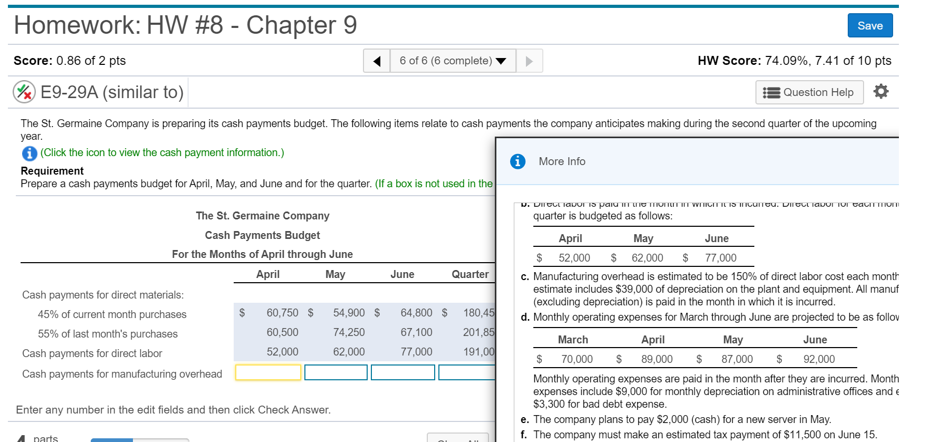Select June manufacturing overhead input field

(x=403, y=372)
